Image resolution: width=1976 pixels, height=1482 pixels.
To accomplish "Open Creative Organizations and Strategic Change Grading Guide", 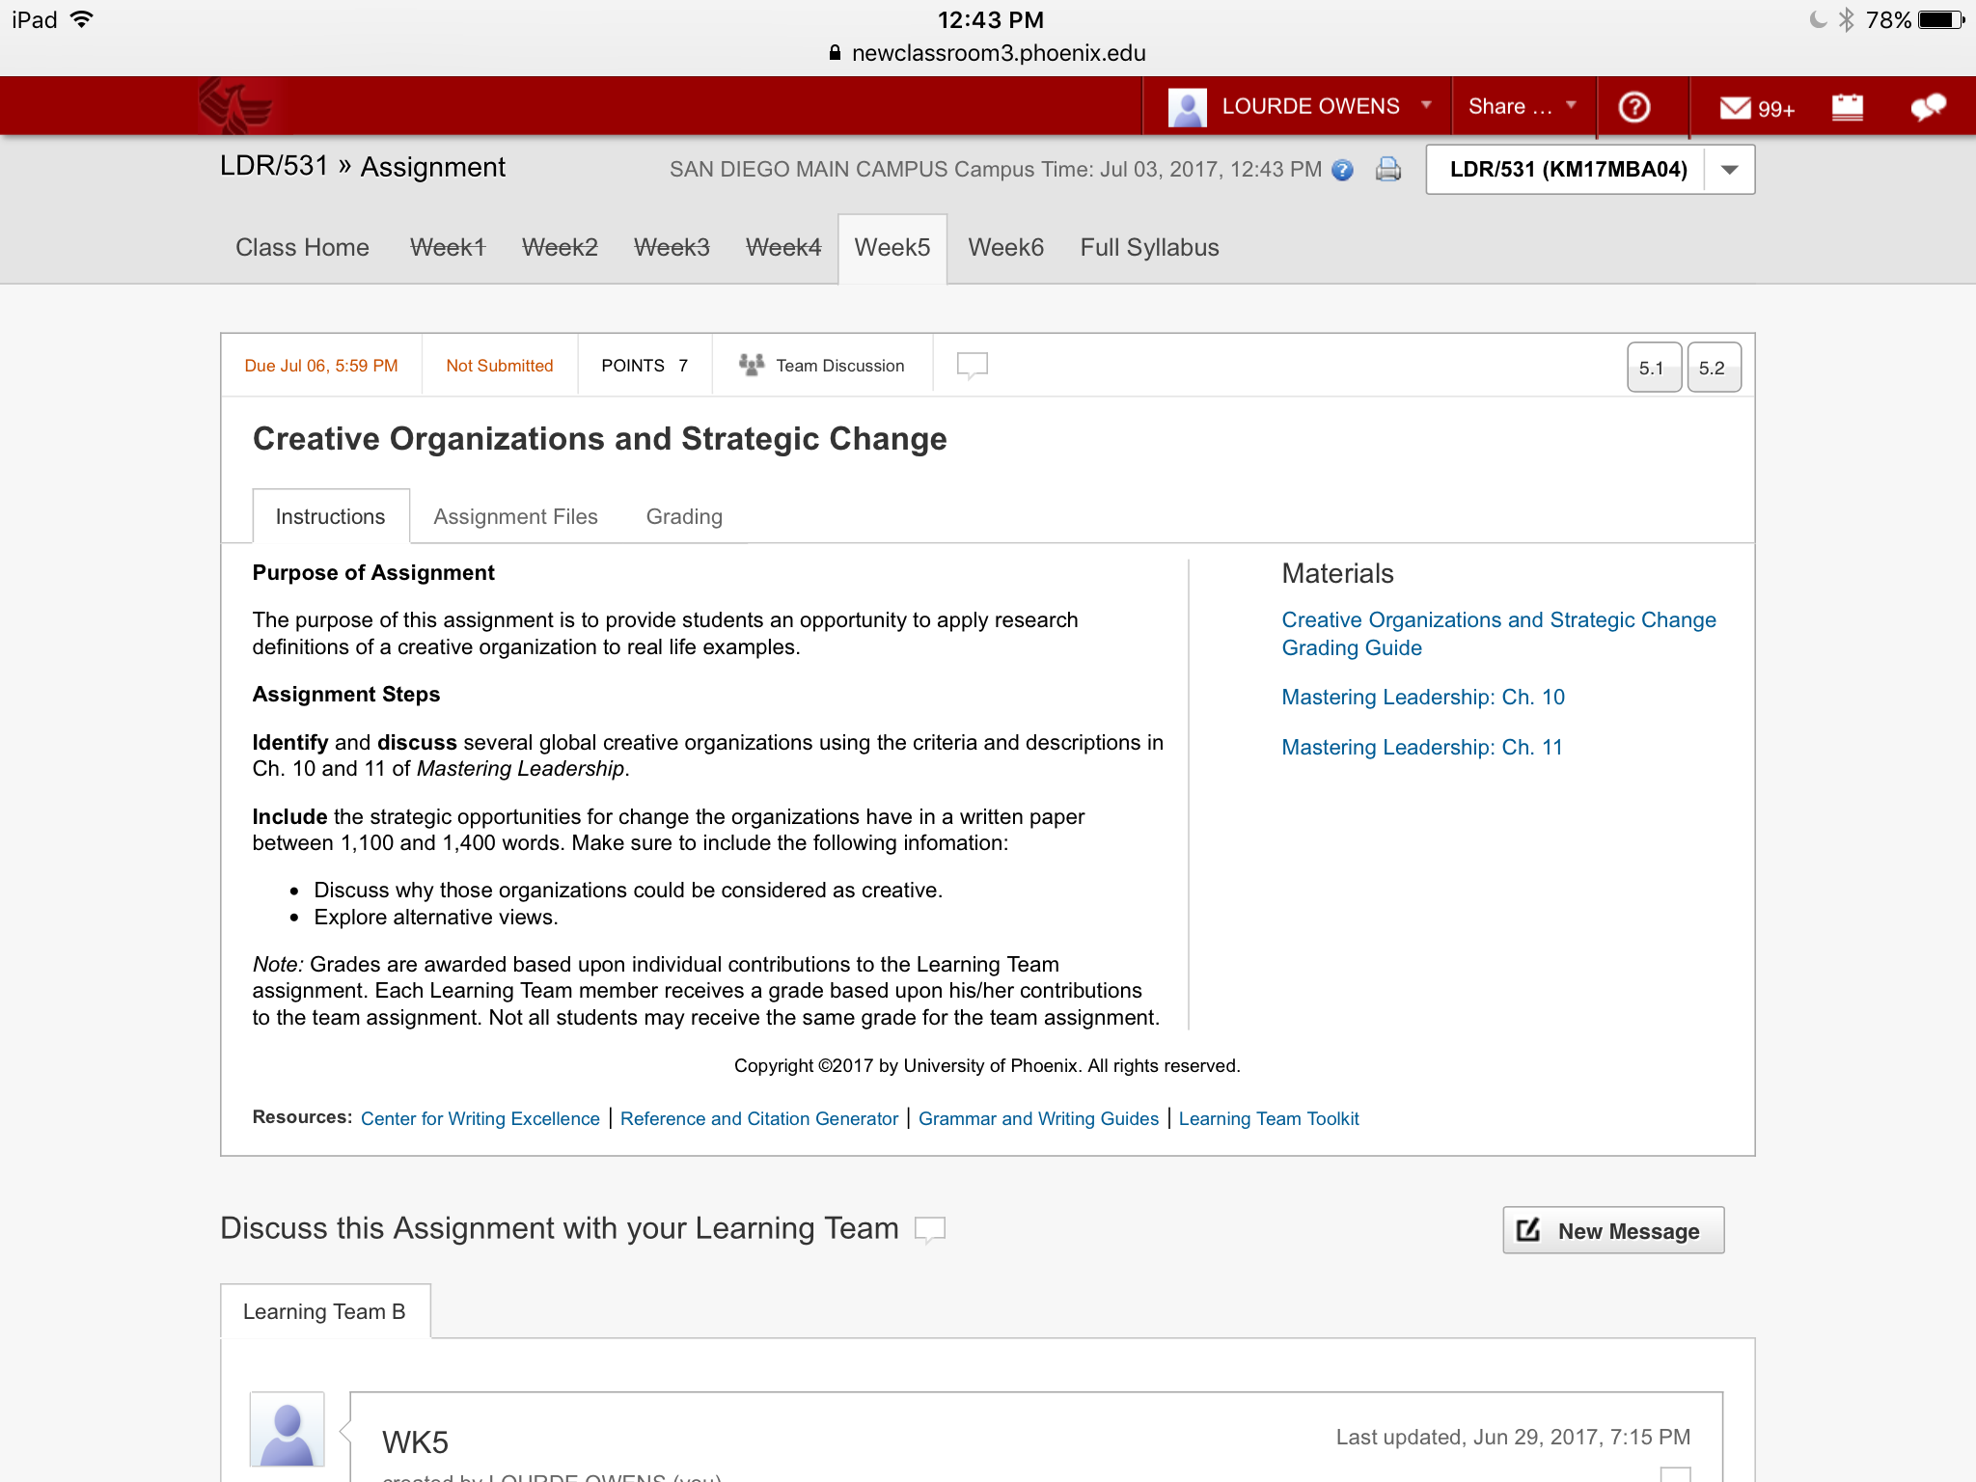I will 1498,634.
